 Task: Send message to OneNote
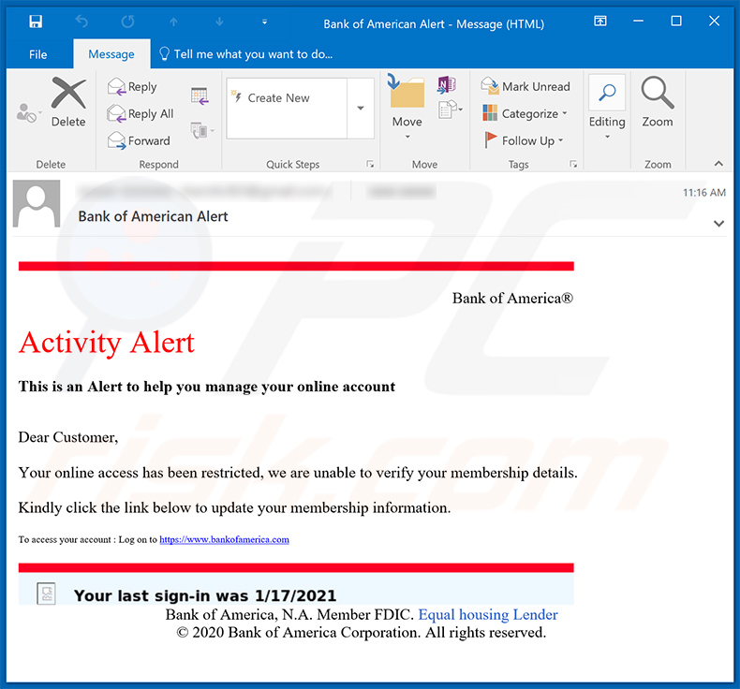pyautogui.click(x=446, y=85)
